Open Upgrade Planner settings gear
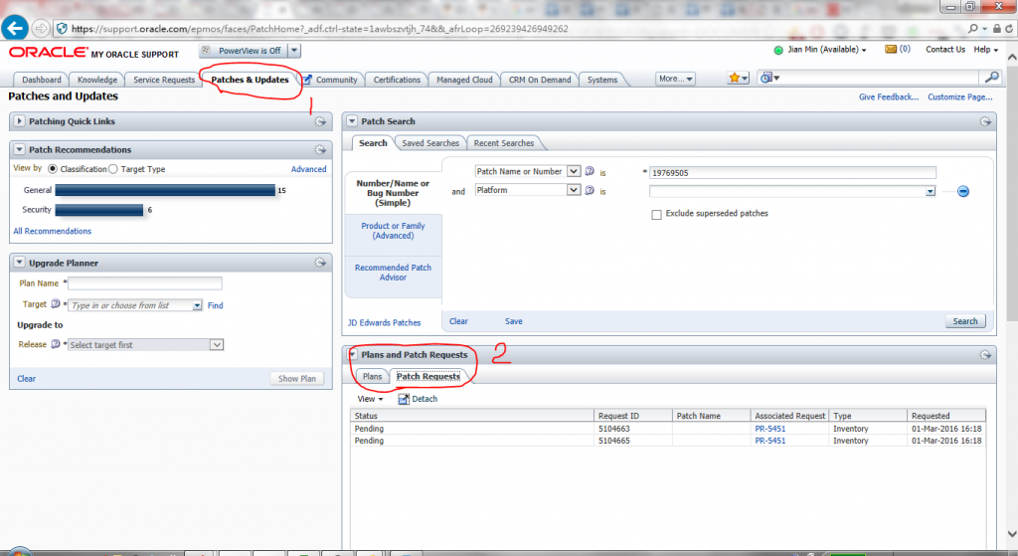This screenshot has width=1018, height=556. coord(320,263)
